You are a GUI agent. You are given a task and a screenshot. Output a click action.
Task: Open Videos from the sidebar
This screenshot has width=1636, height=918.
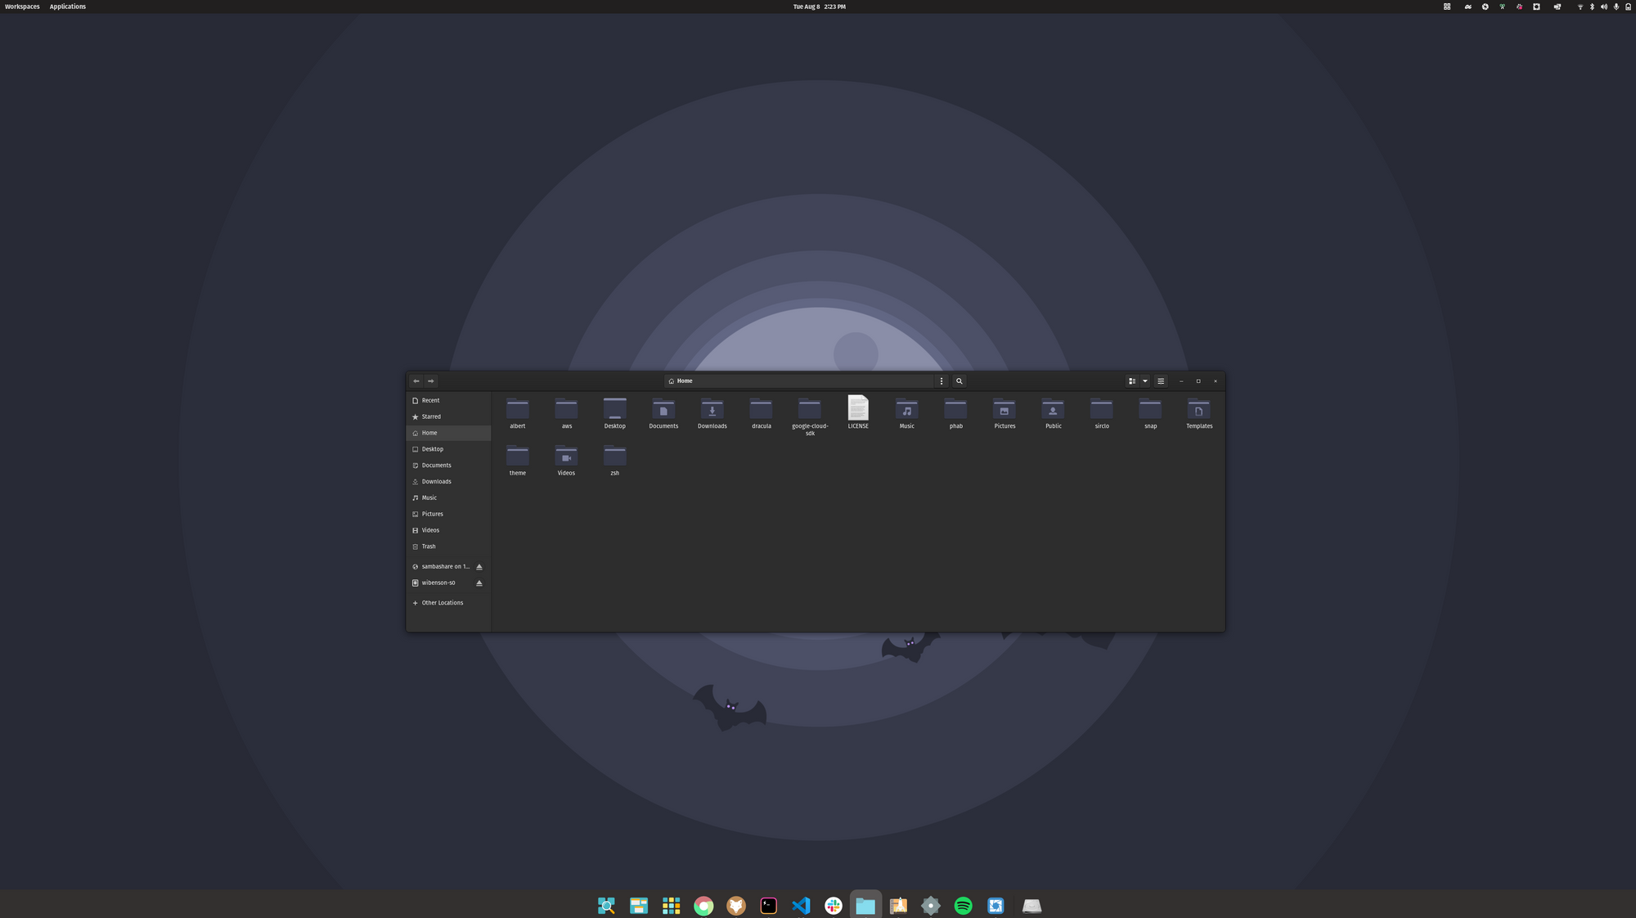tap(448, 530)
